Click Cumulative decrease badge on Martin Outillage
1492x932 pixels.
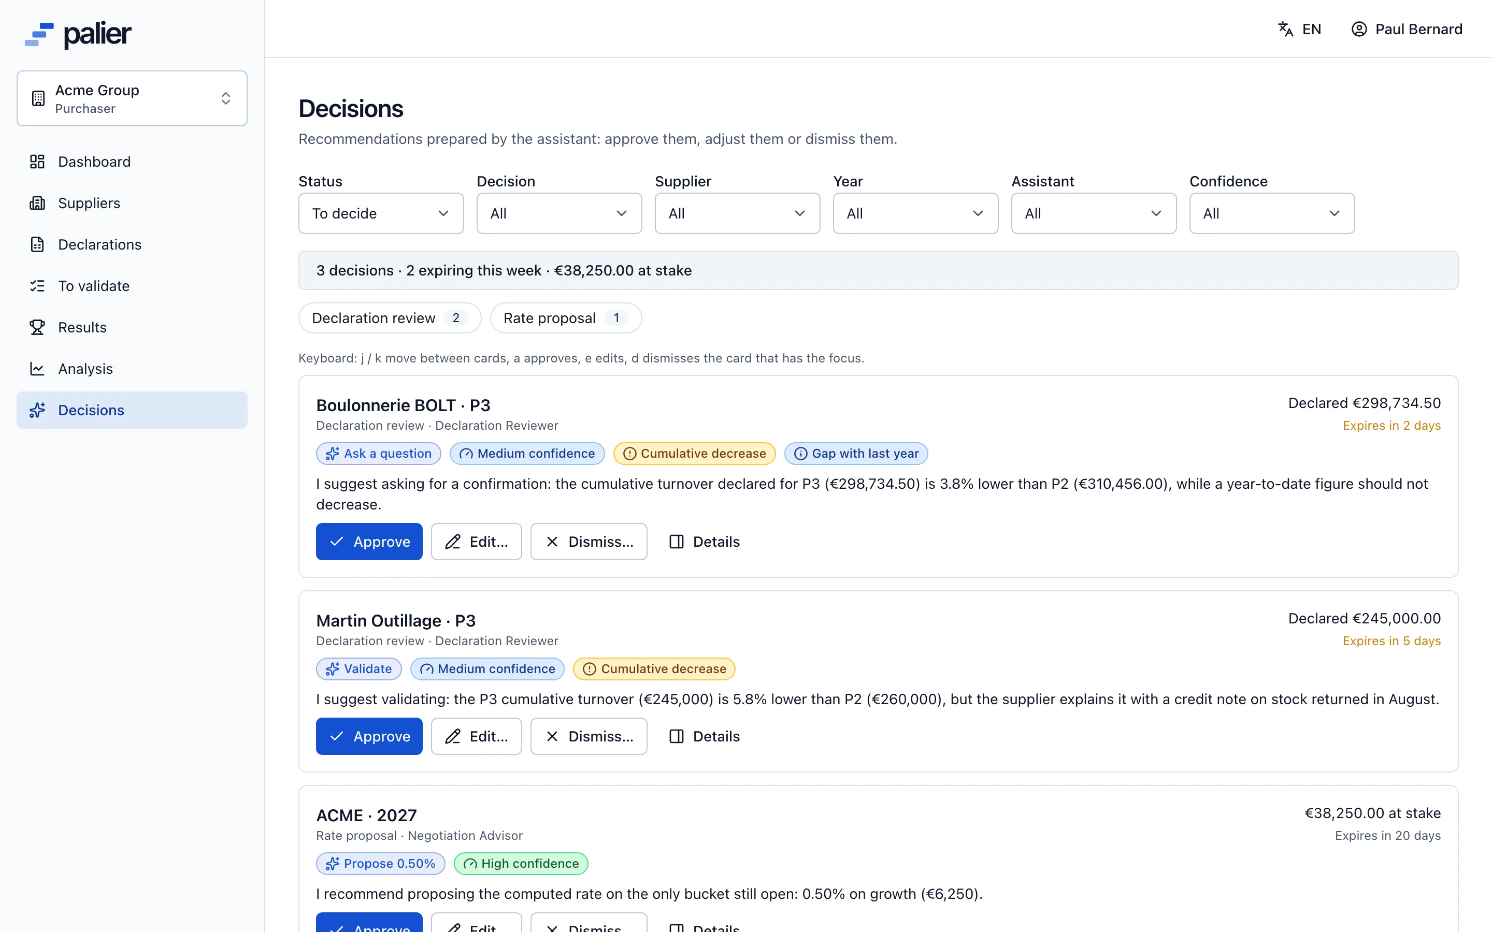click(654, 669)
